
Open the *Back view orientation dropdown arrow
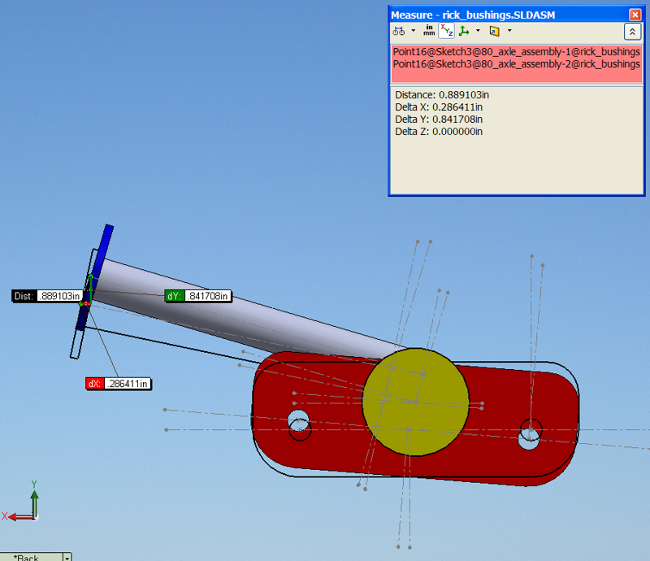(x=67, y=557)
